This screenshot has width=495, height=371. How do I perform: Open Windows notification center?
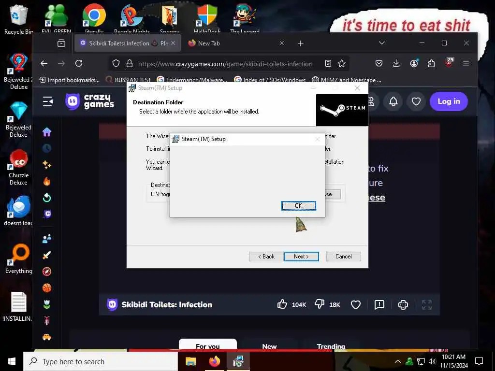[479, 361]
